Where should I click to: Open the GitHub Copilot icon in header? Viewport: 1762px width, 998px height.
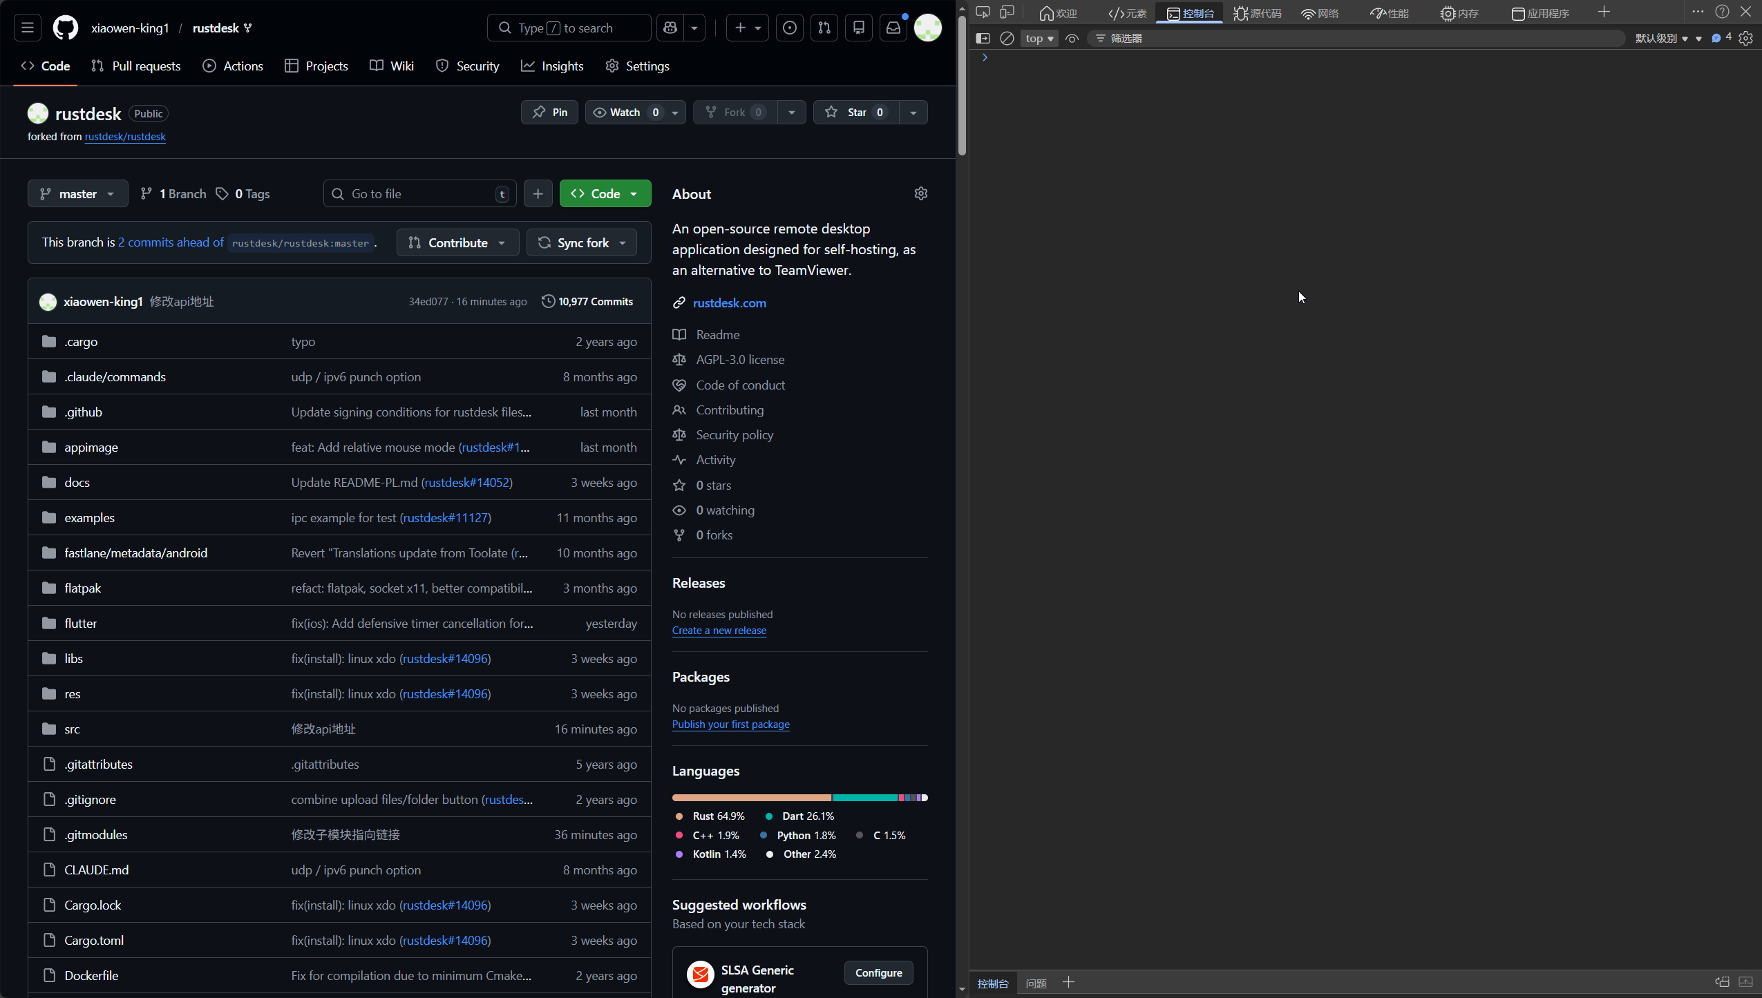670,28
